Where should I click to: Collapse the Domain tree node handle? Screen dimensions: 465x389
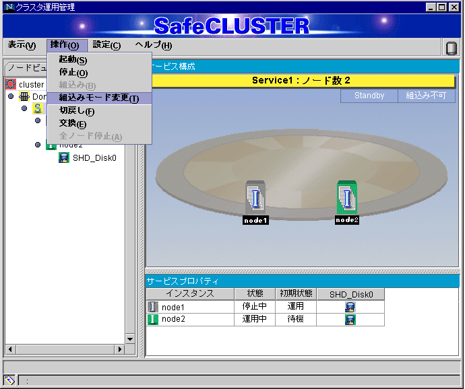click(x=11, y=97)
